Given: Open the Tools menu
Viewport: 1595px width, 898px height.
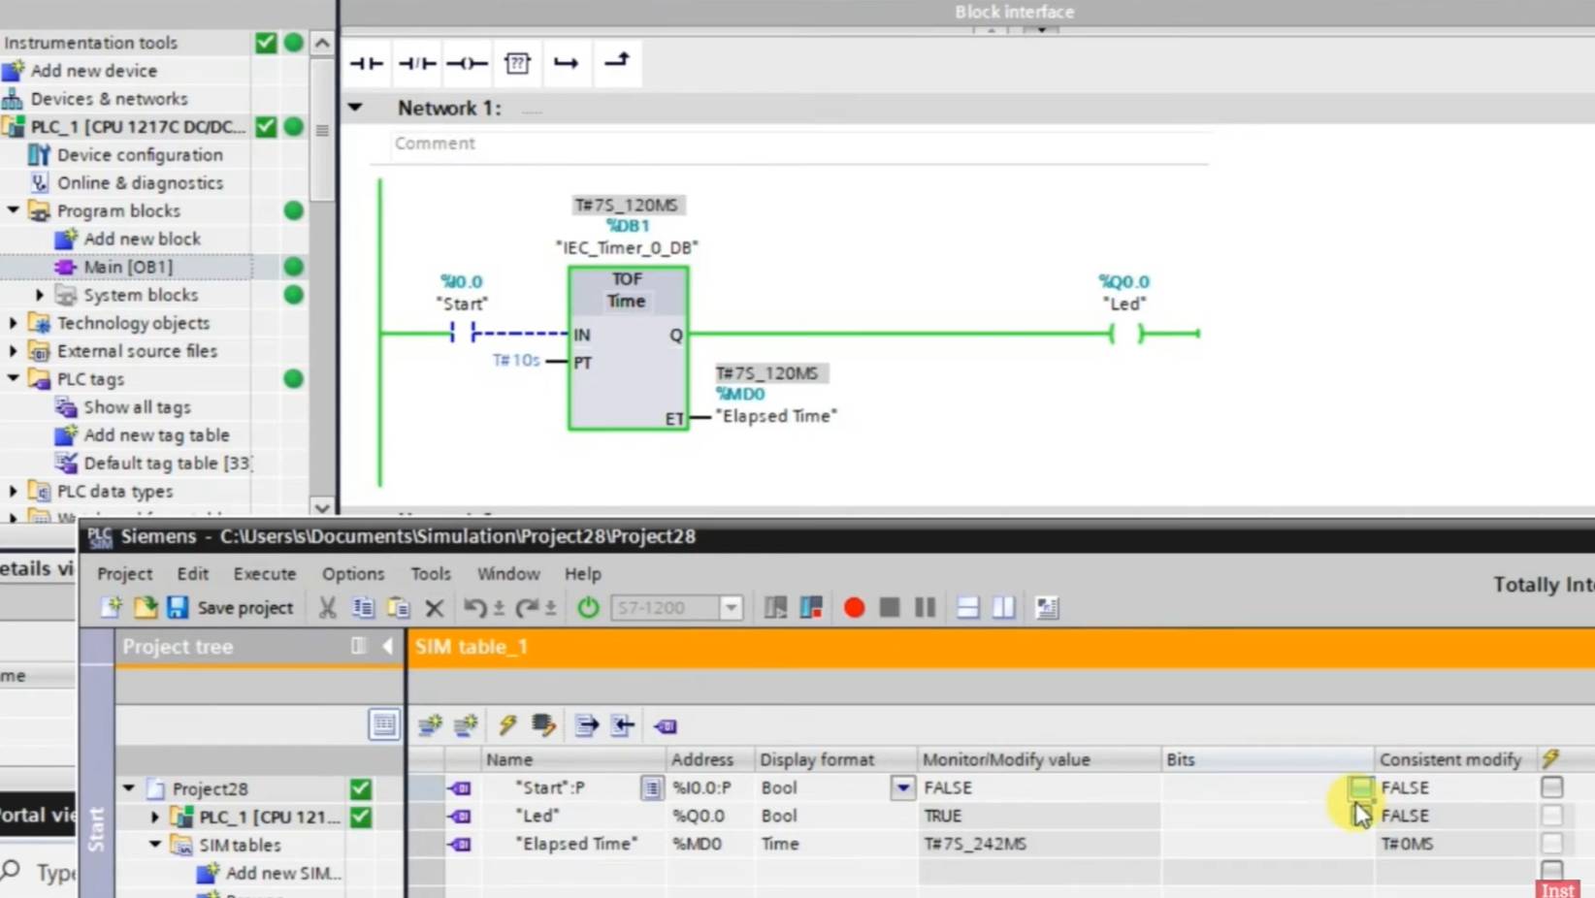Looking at the screenshot, I should click(x=431, y=574).
